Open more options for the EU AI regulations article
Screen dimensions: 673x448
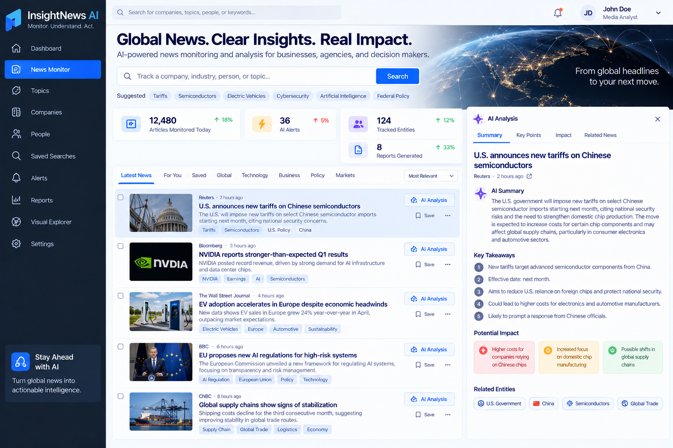click(448, 365)
